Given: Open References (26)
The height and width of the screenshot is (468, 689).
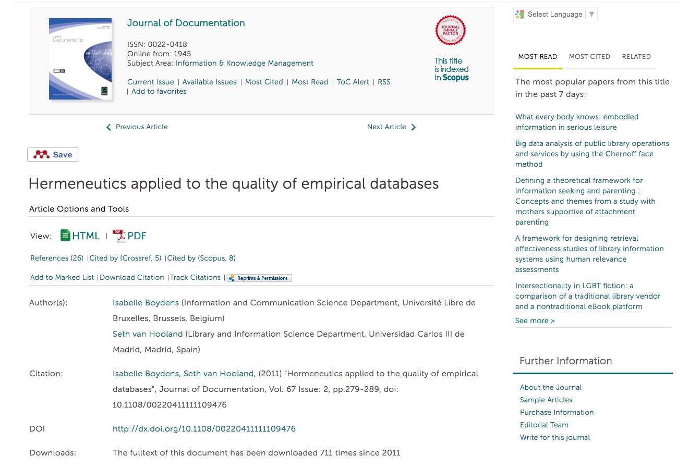Looking at the screenshot, I should point(56,258).
